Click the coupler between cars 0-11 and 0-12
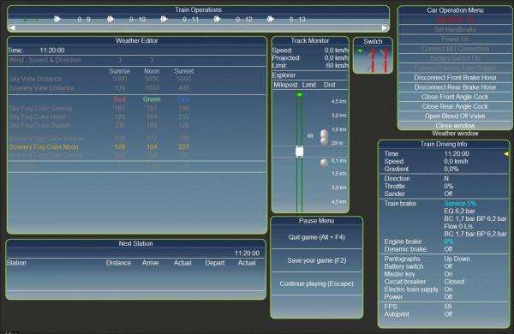Viewport: 514px width, 334px height. [x=217, y=19]
